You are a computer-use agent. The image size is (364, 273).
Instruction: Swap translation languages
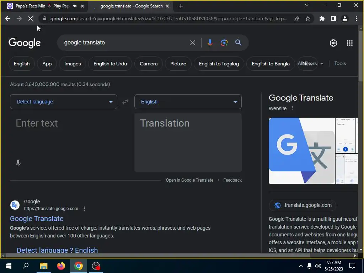coord(125,102)
